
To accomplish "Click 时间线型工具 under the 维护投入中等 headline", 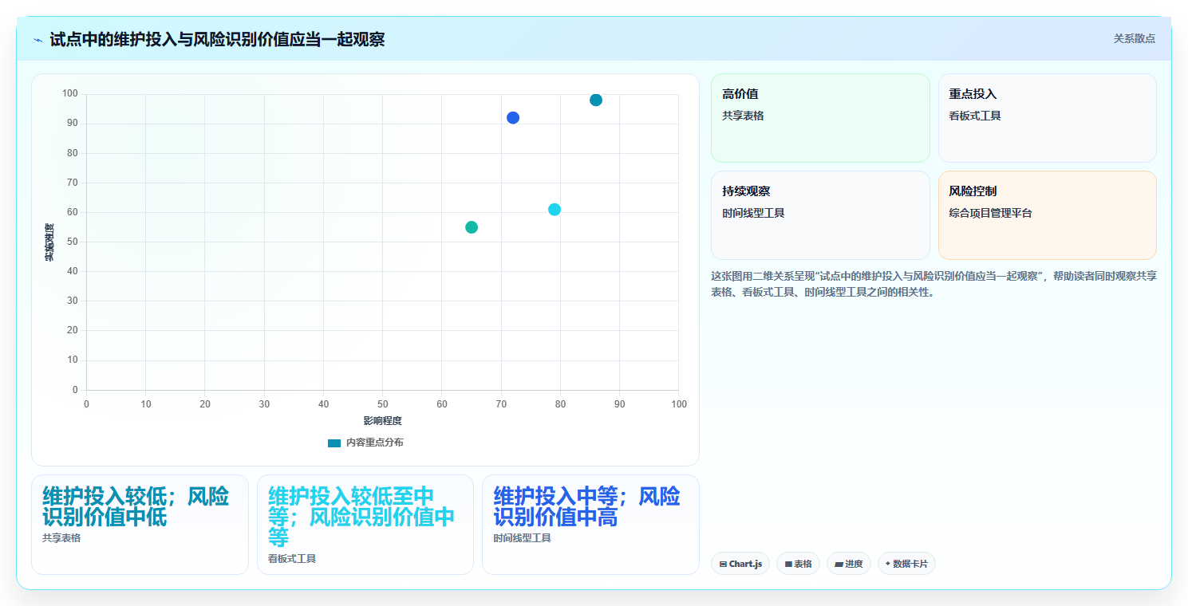I will coord(522,538).
